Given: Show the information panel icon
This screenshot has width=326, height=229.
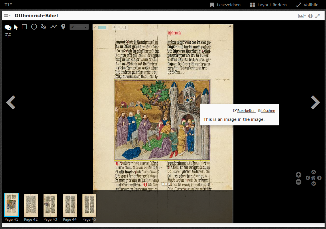Looking at the screenshot, I should (311, 16).
